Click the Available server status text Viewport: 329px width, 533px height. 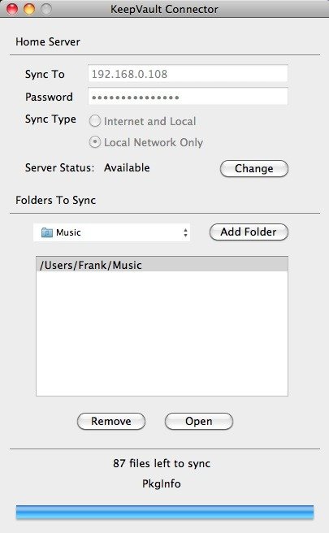[127, 168]
